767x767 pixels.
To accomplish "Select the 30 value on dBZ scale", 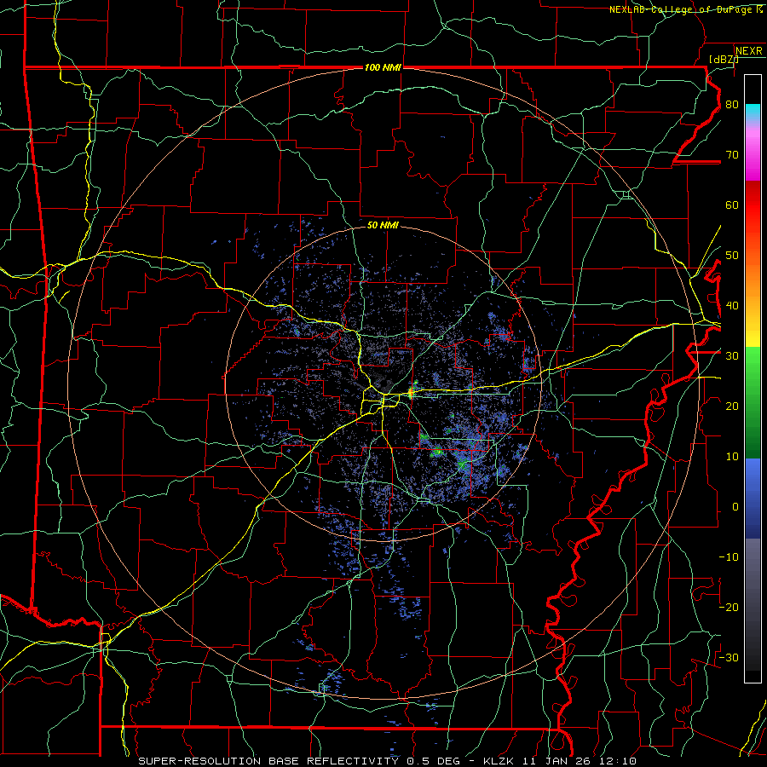I will pos(732,356).
